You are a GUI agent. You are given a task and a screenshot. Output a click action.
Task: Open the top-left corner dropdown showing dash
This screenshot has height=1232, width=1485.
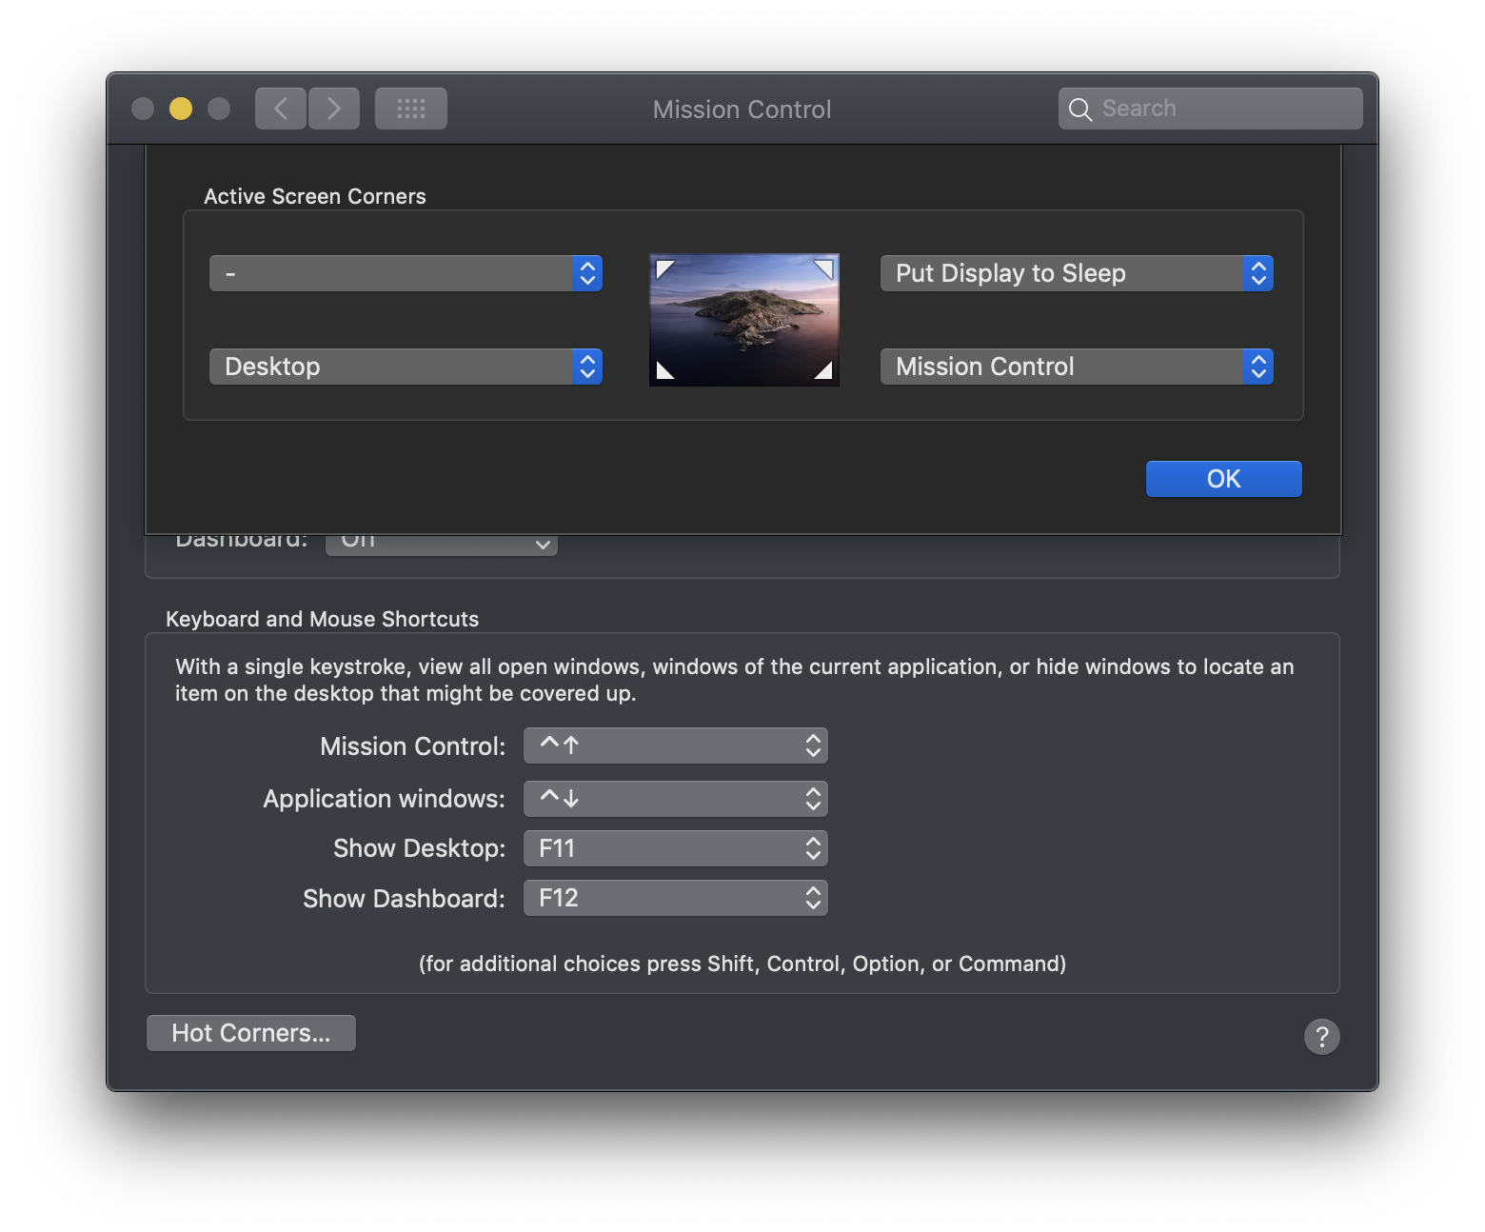406,273
